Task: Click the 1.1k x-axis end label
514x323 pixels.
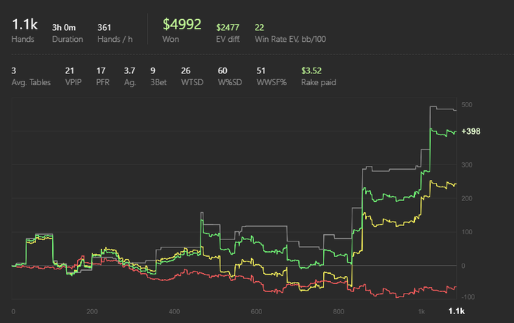Action: click(456, 311)
